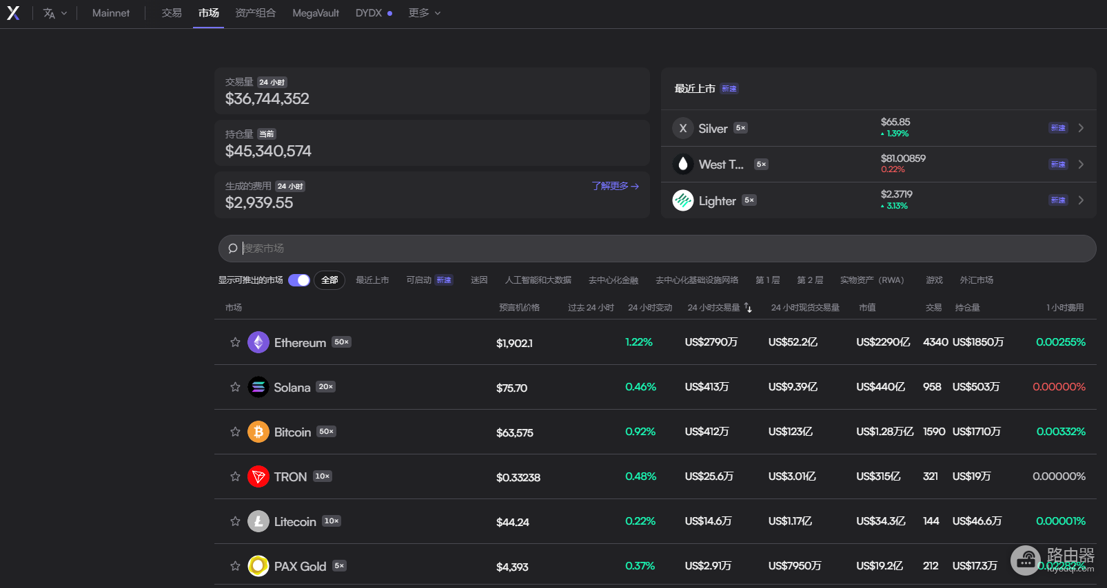Mark TRON as a favorite
Viewport: 1107px width, 588px height.
(x=235, y=476)
